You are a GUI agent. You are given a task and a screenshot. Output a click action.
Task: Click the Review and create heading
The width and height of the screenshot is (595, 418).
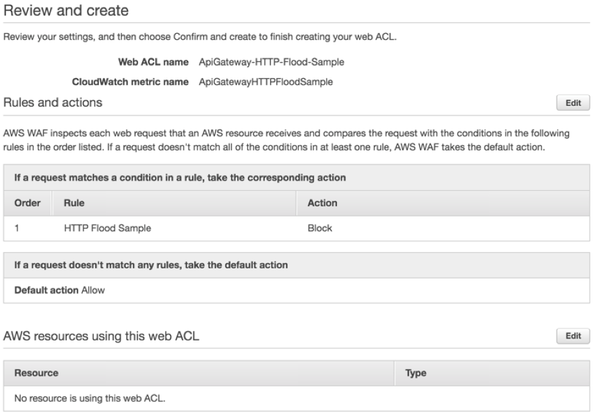point(67,11)
